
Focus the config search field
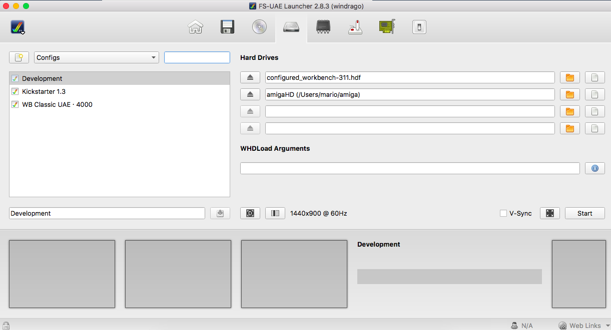pyautogui.click(x=197, y=57)
